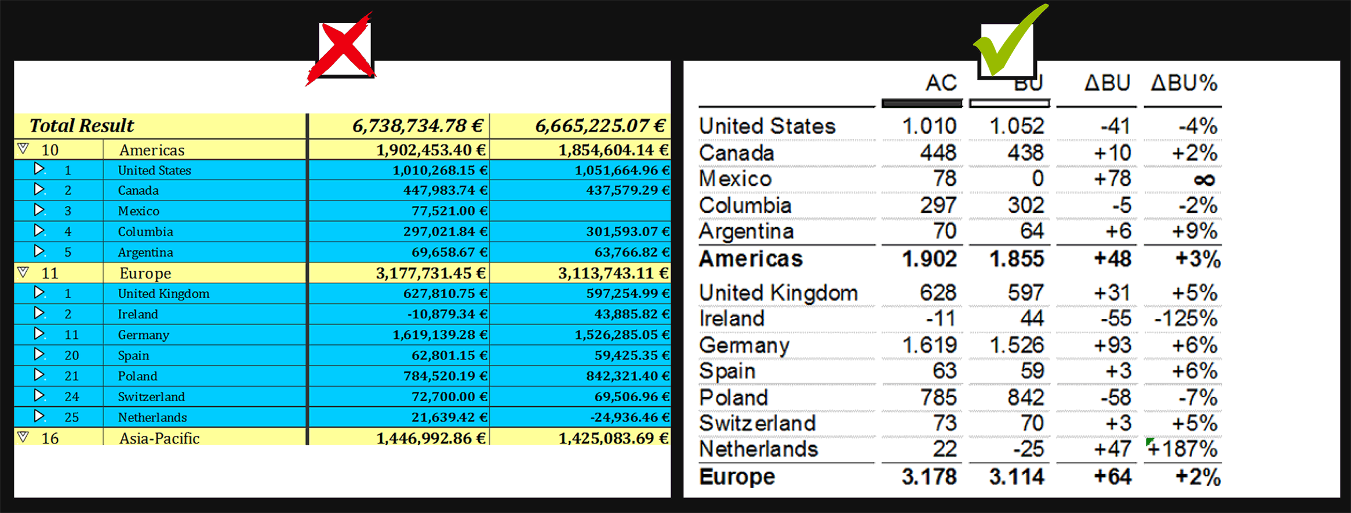Click green comment marker on Netherlands cell

pyautogui.click(x=1149, y=442)
